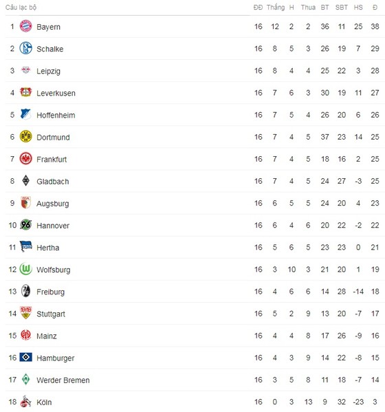This screenshot has height=412, width=385.
Task: Click the Leverkusen club logo
Action: tap(25, 92)
